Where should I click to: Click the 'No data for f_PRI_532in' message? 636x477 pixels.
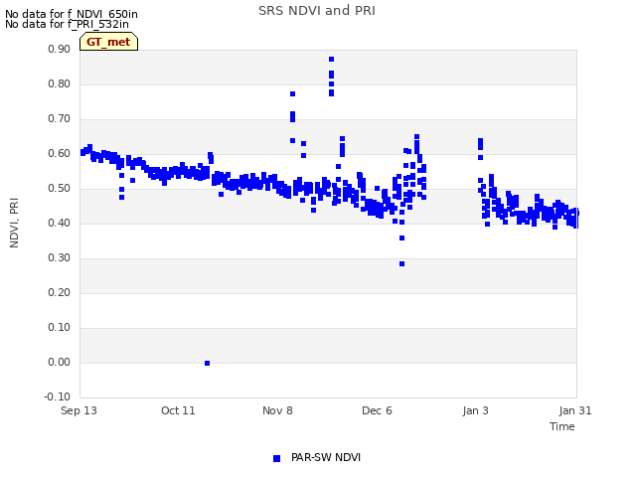[67, 24]
